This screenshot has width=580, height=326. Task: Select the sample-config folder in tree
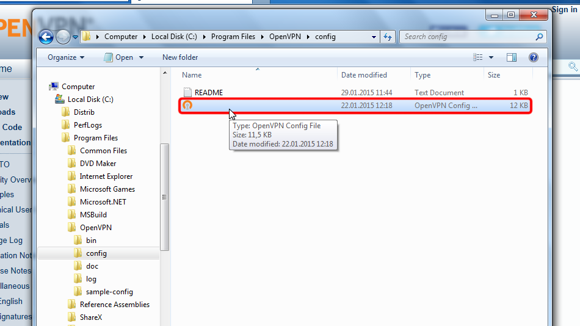109,292
